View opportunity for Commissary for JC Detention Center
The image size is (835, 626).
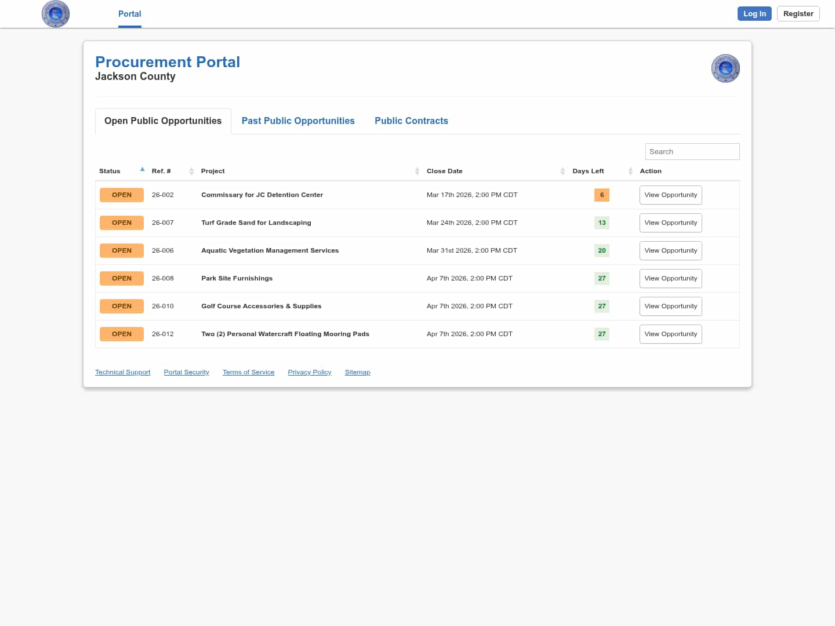click(x=670, y=195)
